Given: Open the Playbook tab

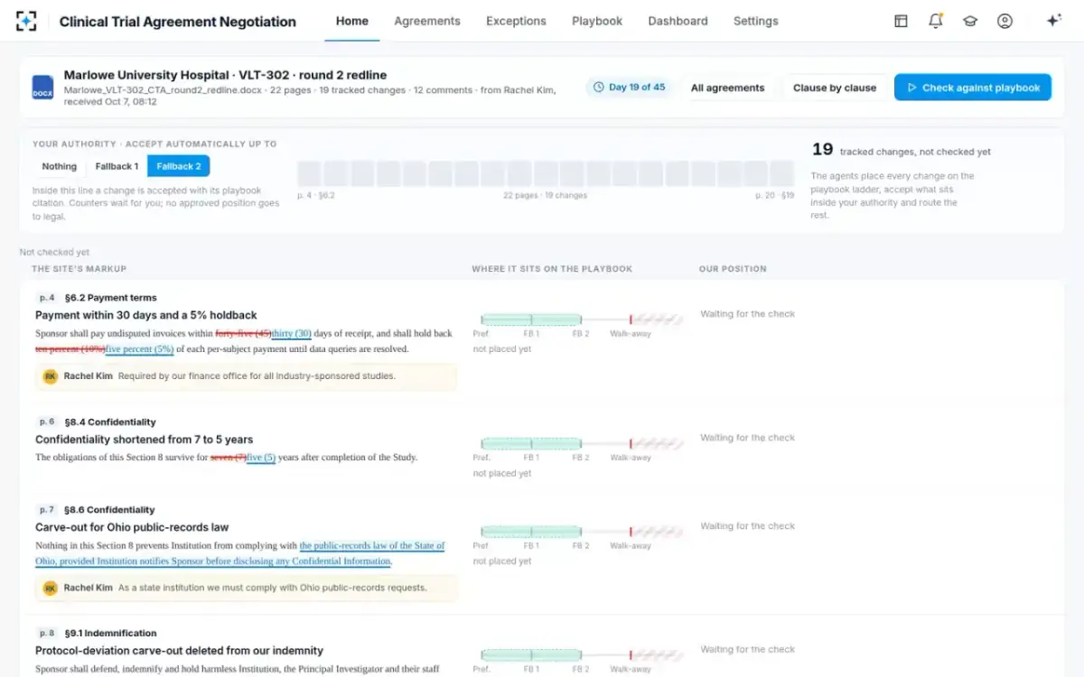Looking at the screenshot, I should 597,21.
